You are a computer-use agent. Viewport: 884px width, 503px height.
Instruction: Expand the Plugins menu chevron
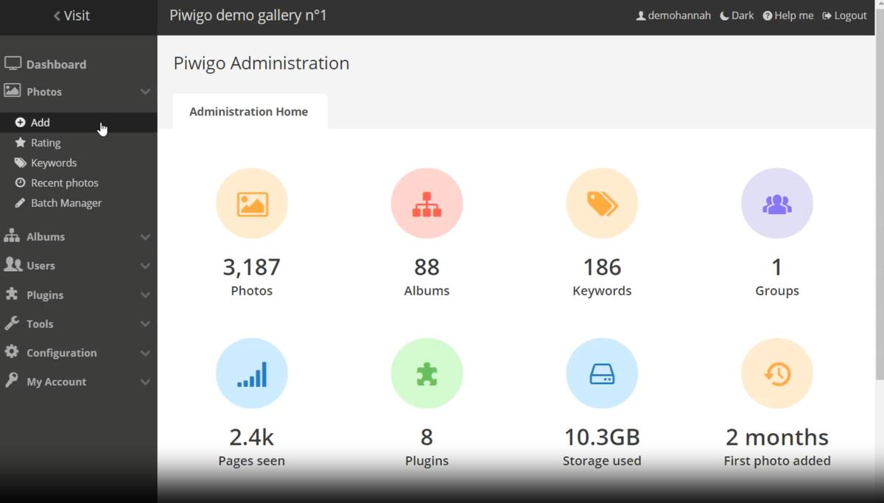tap(145, 295)
